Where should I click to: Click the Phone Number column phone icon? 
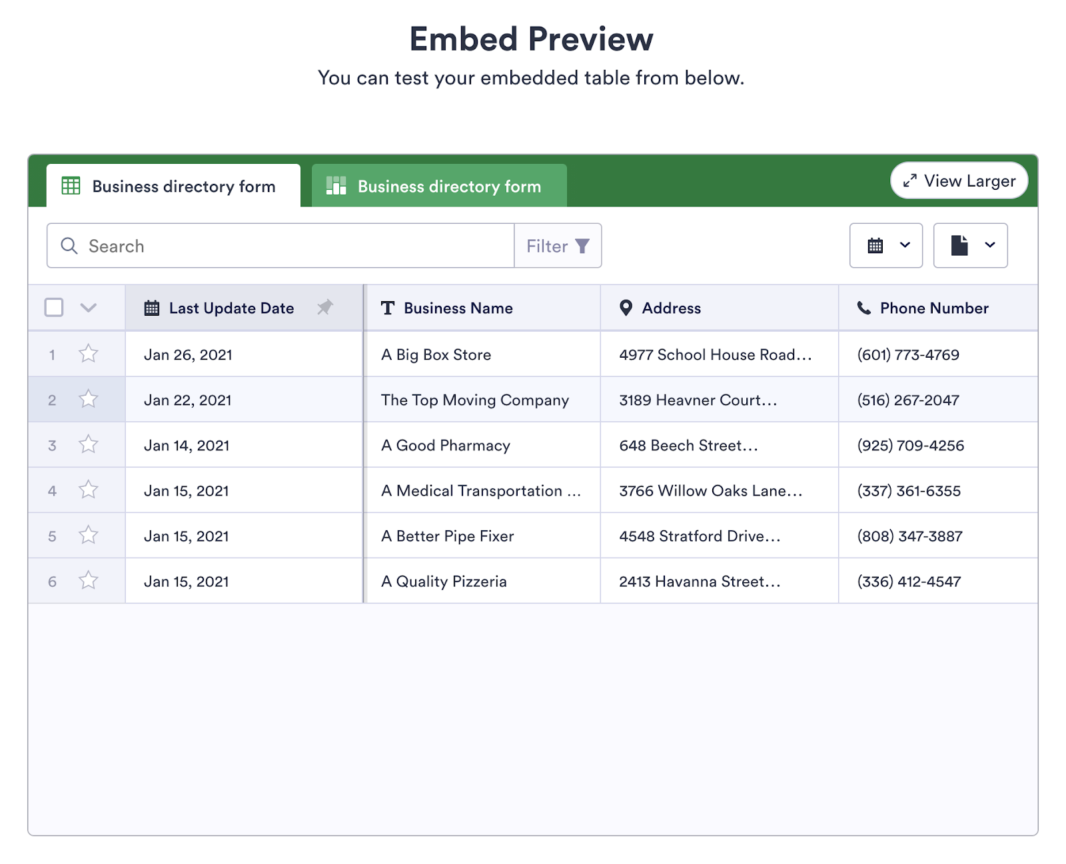point(863,308)
